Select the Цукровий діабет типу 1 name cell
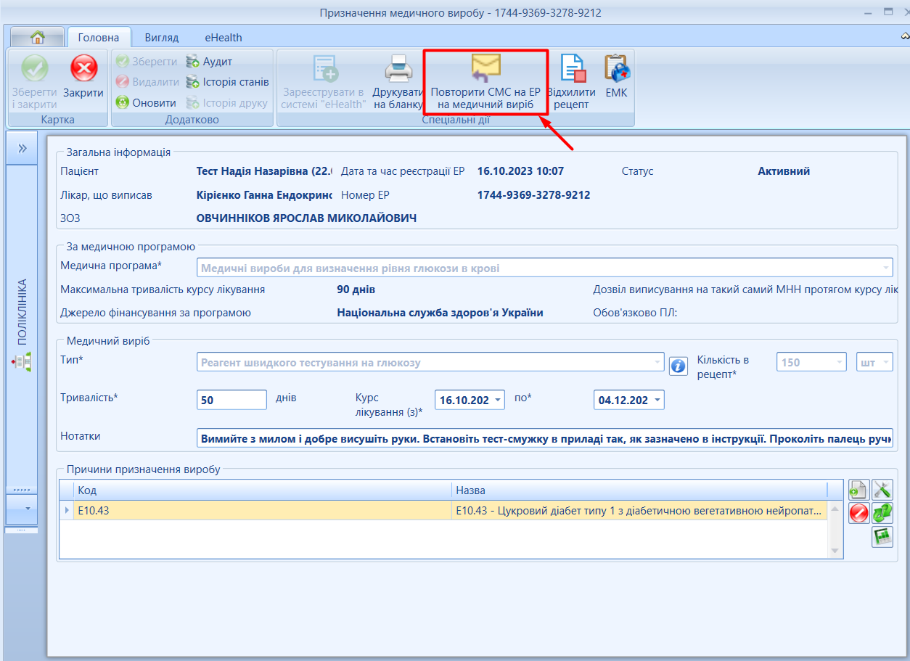The height and width of the screenshot is (661, 910). point(639,511)
